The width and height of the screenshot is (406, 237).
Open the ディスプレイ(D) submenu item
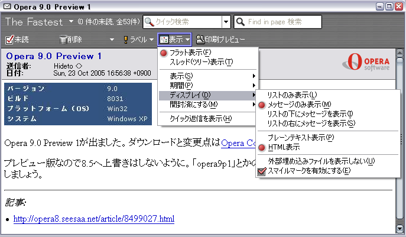tap(207, 95)
